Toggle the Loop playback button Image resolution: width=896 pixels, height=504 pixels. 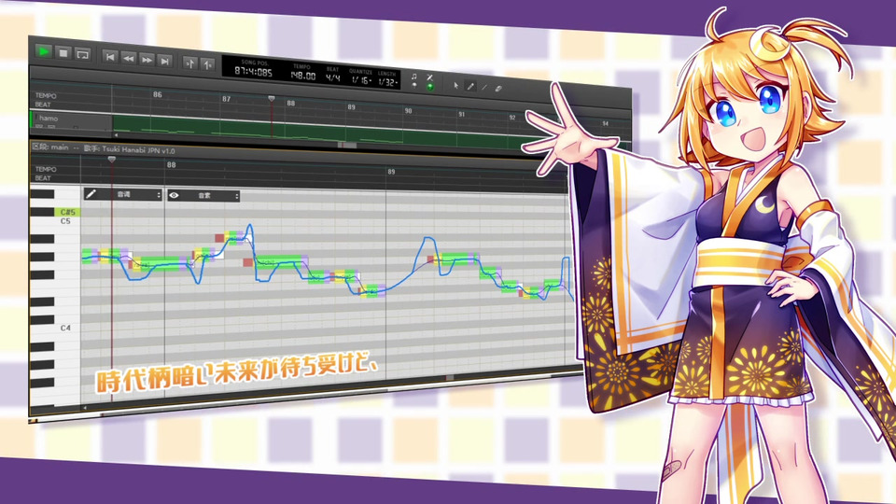pos(83,55)
